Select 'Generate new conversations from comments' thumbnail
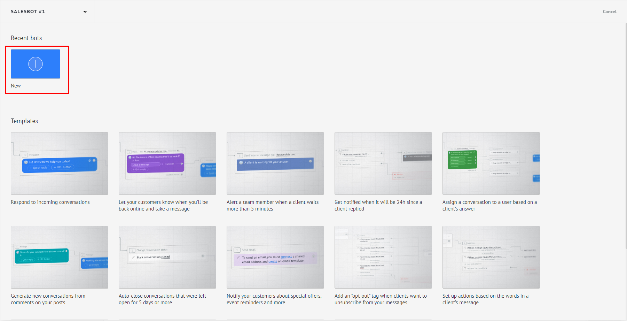The height and width of the screenshot is (321, 627). click(x=60, y=257)
